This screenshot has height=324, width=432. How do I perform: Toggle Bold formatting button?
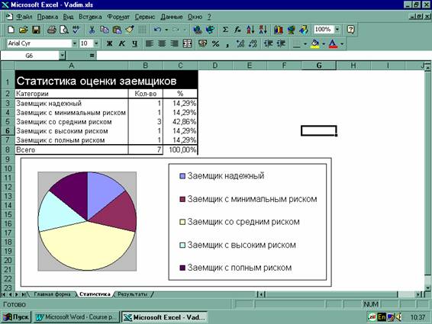pyautogui.click(x=109, y=43)
